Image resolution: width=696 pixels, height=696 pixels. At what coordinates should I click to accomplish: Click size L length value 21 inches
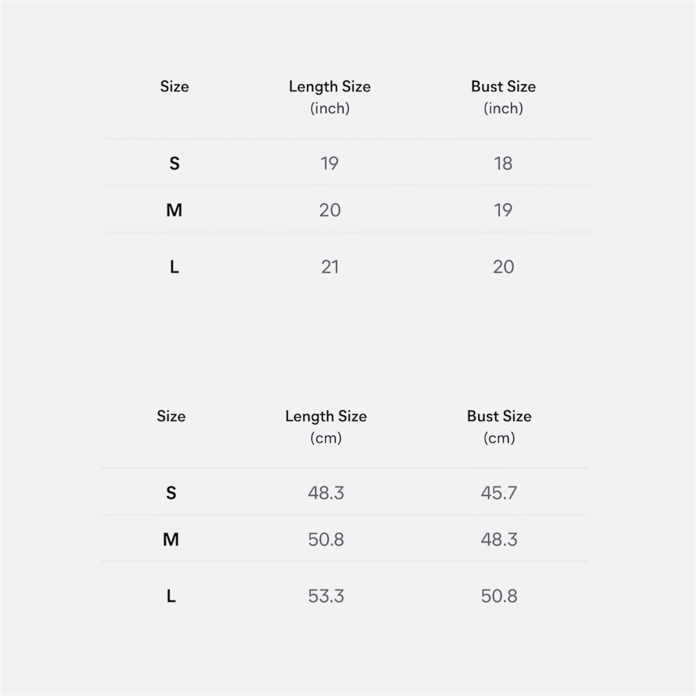[x=330, y=267]
